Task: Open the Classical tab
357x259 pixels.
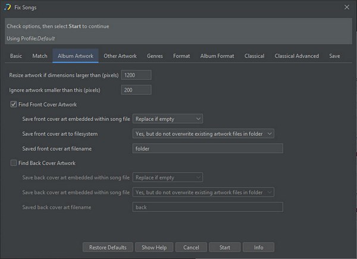Action: 254,56
